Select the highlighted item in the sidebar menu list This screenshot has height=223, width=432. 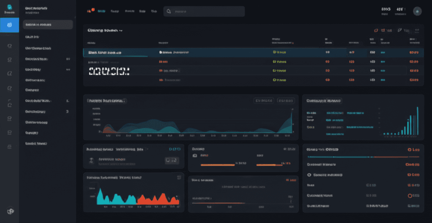pyautogui.click(x=48, y=25)
